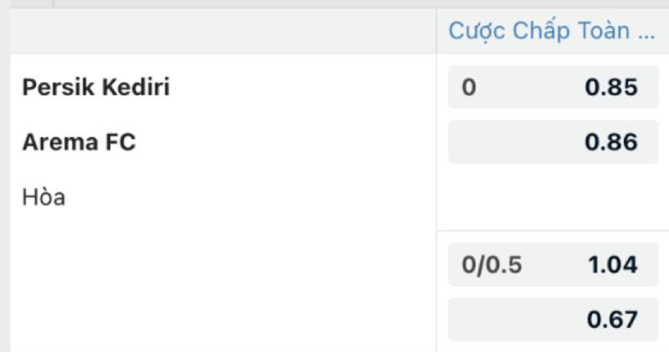Expand the truncated header ellipsis after "Toàn"
This screenshot has height=352, width=669.
coord(646,32)
